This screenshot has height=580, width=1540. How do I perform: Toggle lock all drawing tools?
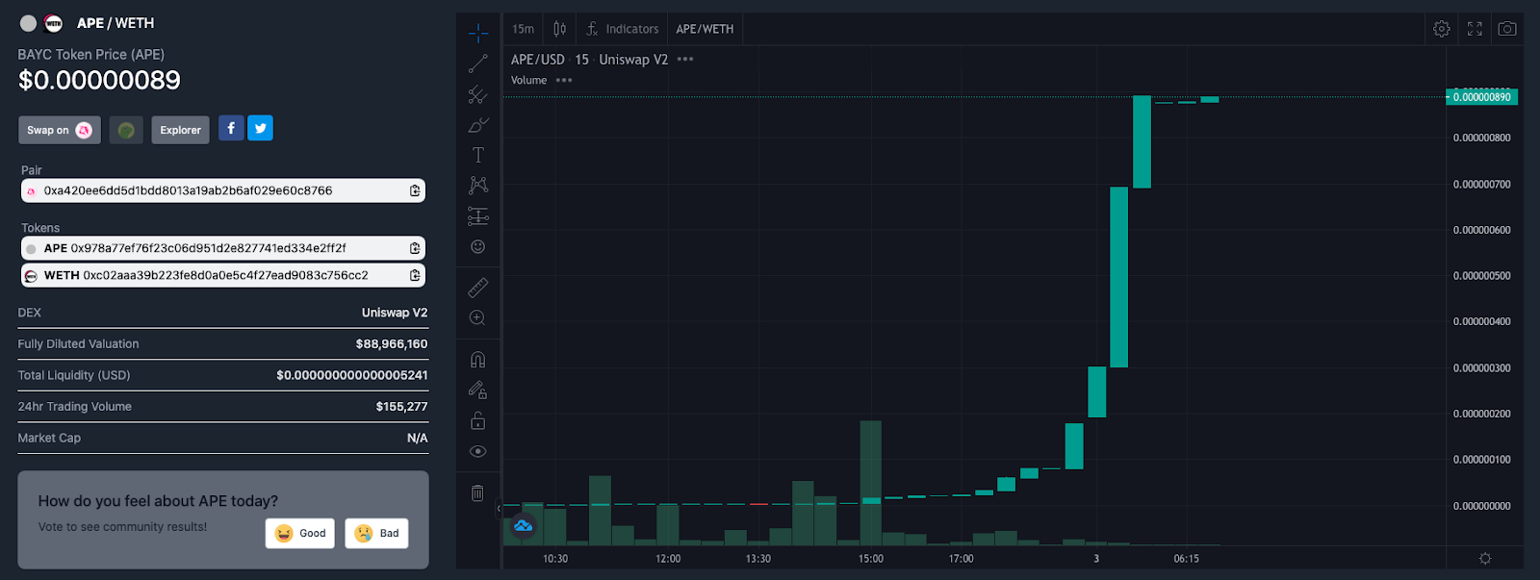[x=478, y=420]
